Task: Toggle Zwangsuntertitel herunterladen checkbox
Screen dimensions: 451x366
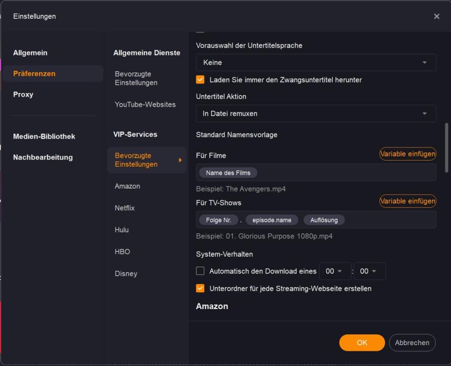Action: [x=201, y=80]
